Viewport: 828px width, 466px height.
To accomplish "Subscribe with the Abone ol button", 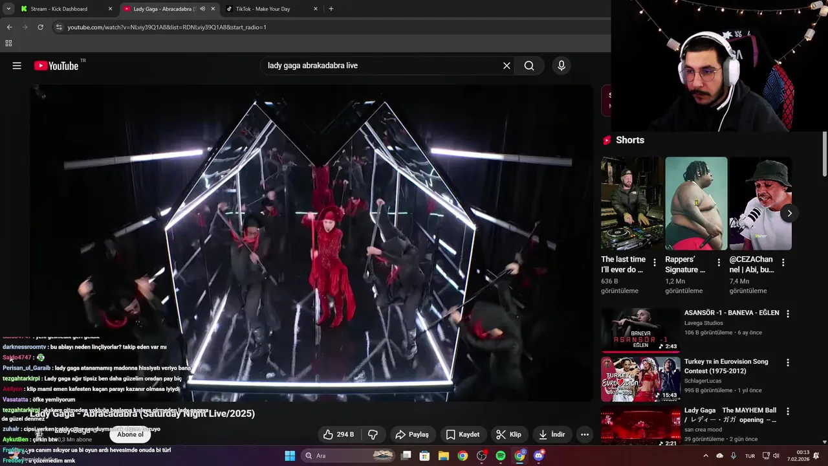I will pos(131,434).
